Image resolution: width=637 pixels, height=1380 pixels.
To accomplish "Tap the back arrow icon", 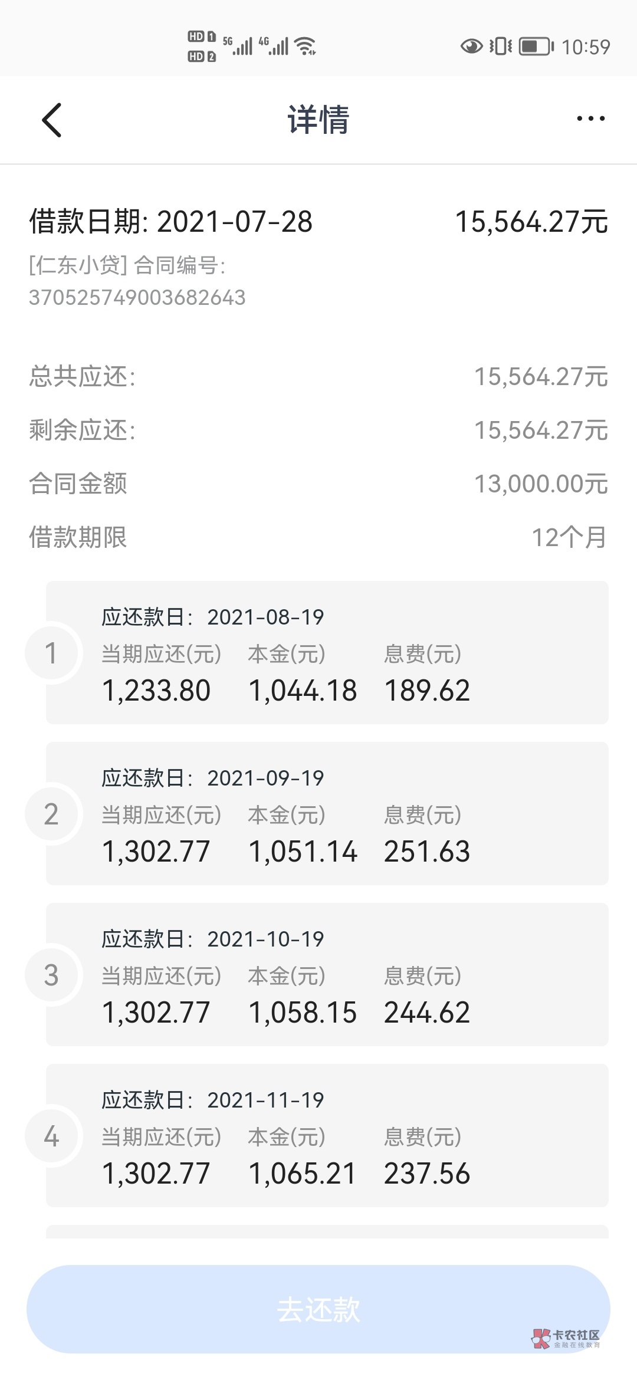I will (x=52, y=120).
